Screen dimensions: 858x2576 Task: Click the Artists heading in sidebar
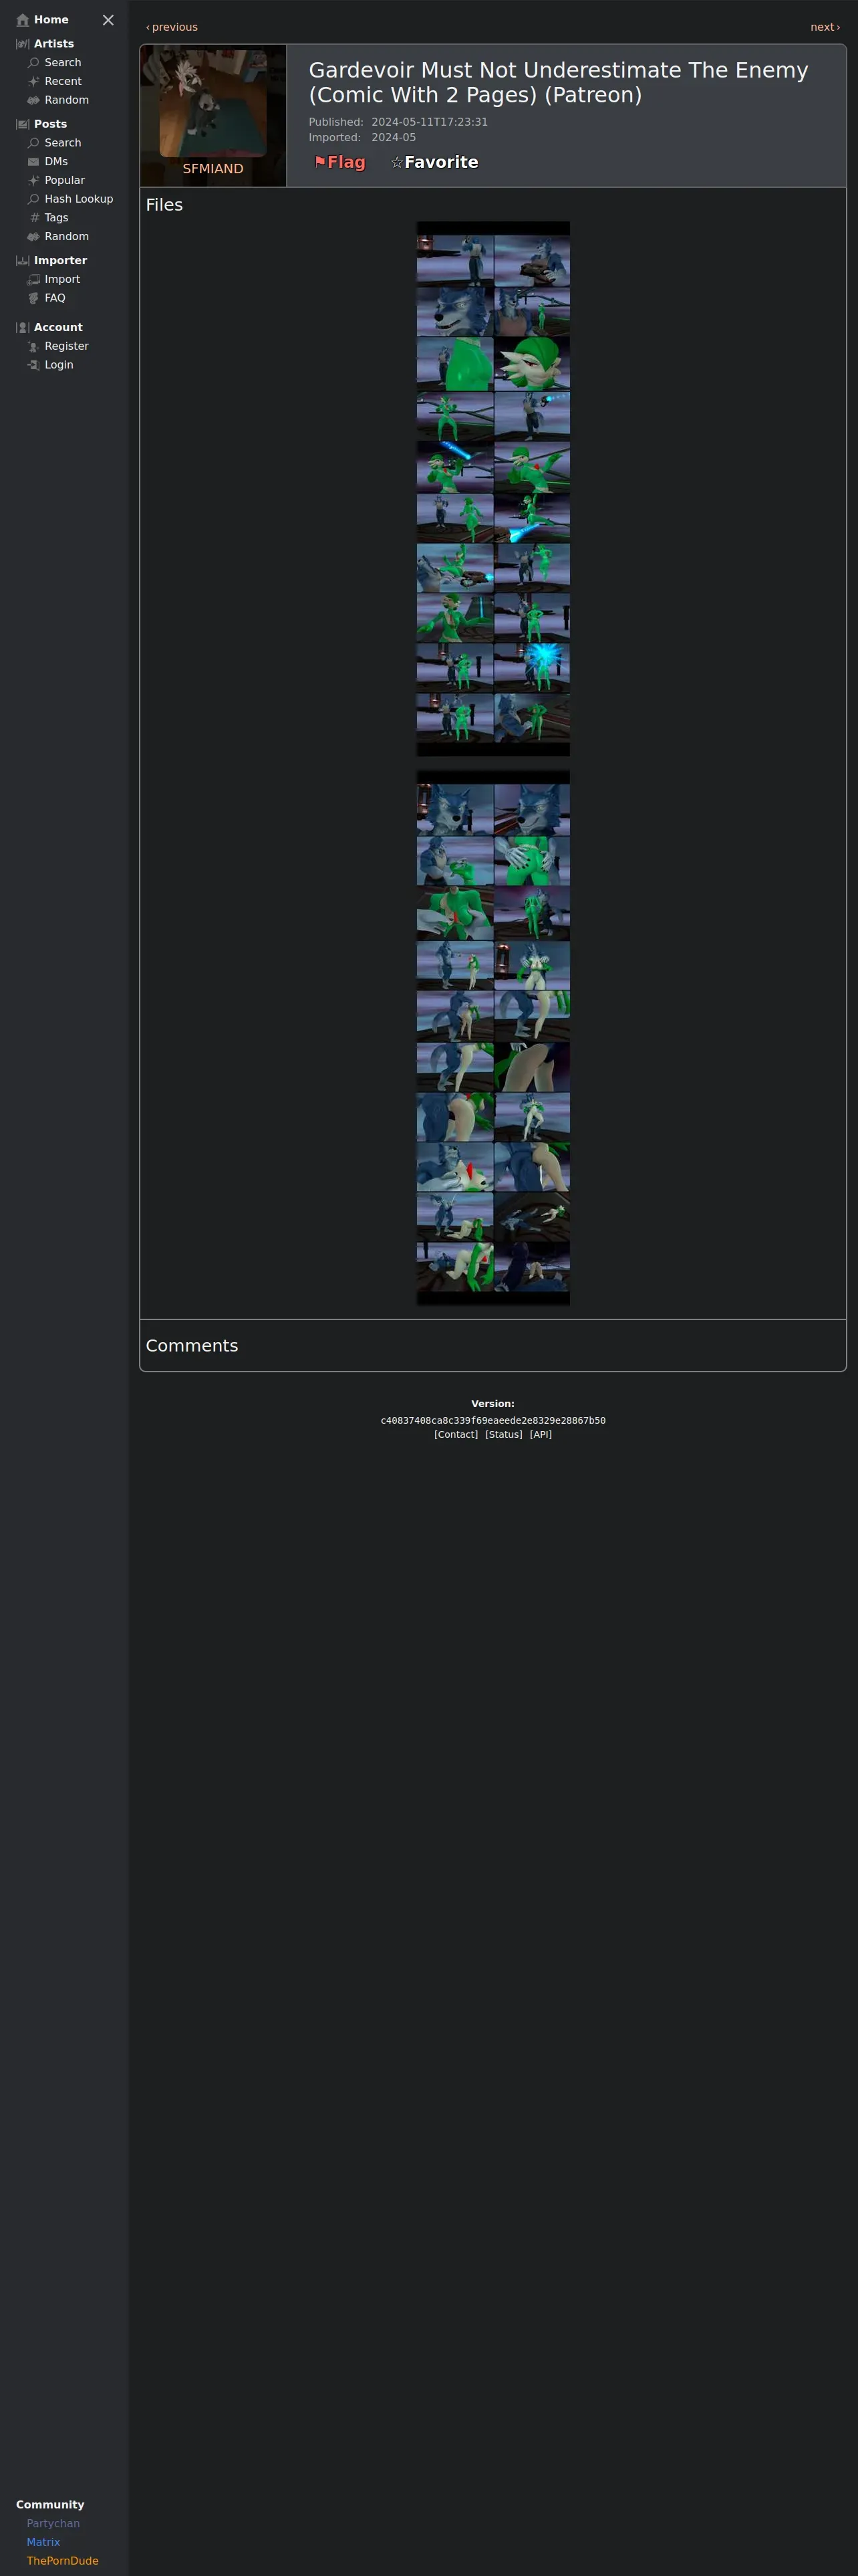coord(54,44)
